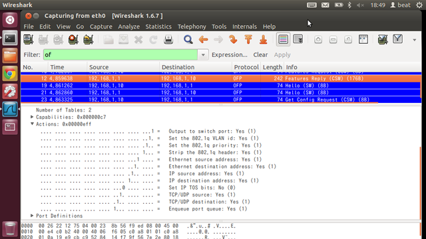
Task: Toggle auto scroll during live capture
Action: 298,39
